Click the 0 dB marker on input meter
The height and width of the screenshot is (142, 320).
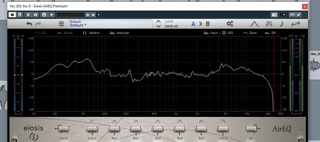18,75
